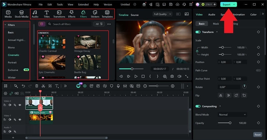Select the Epic Cinematic filter thumbnail
The height and width of the screenshot is (140, 267).
coord(52,62)
